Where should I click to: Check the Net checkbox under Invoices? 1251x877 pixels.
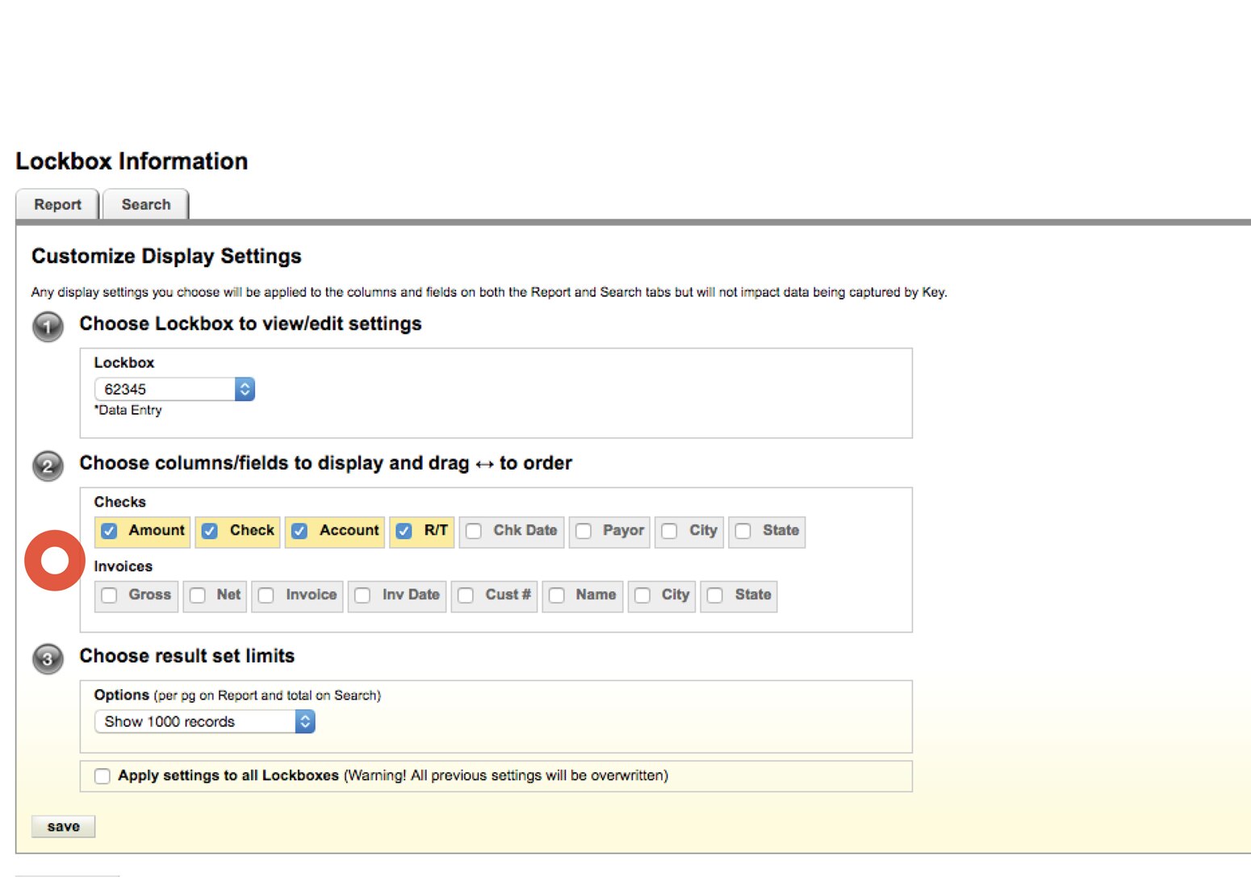point(198,595)
